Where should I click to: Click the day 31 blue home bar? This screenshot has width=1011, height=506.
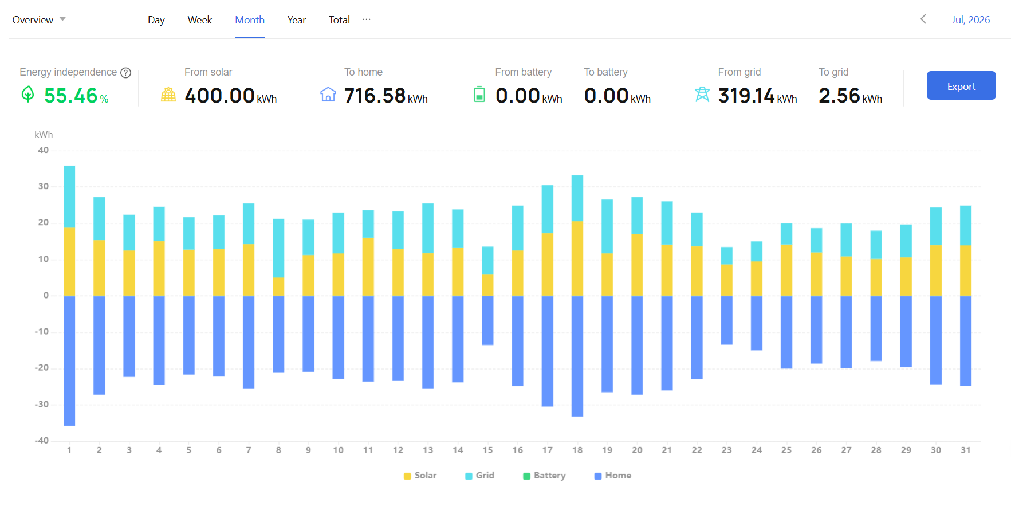966,341
